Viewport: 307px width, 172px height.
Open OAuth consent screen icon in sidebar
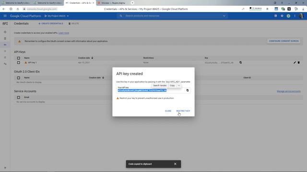5,51
